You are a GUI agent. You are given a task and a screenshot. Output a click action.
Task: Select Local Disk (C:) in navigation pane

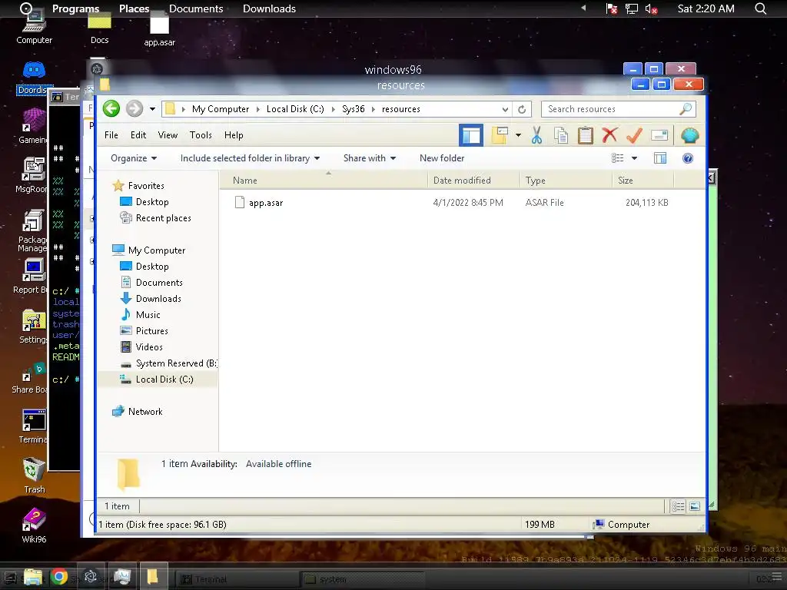tap(164, 380)
